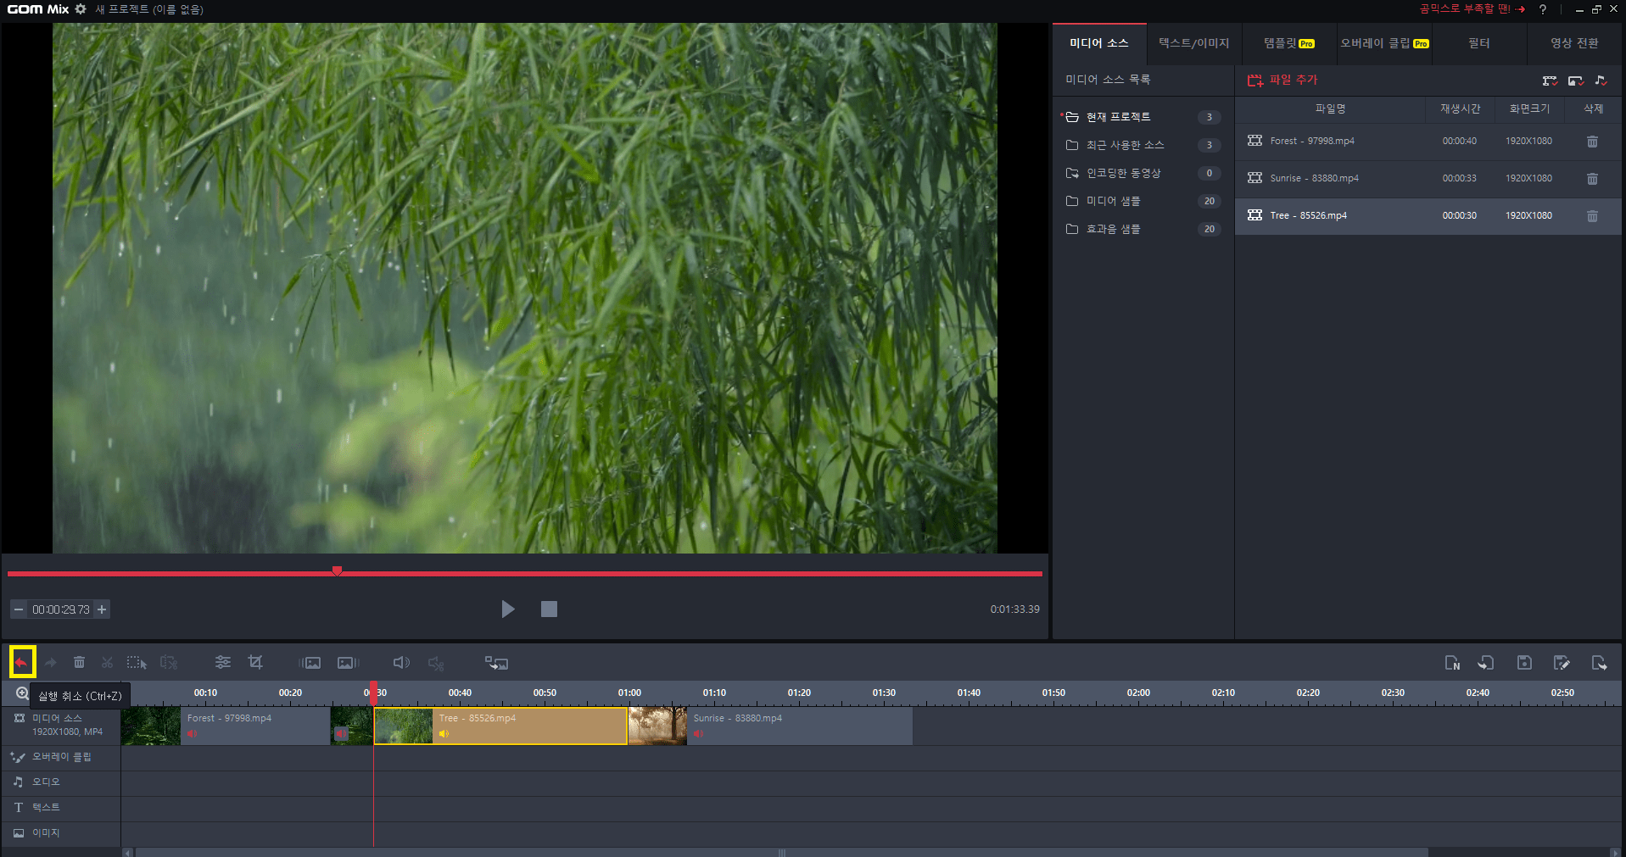Select the Tree clip thumbnail on timeline
This screenshot has height=857, width=1626.
[x=404, y=726]
